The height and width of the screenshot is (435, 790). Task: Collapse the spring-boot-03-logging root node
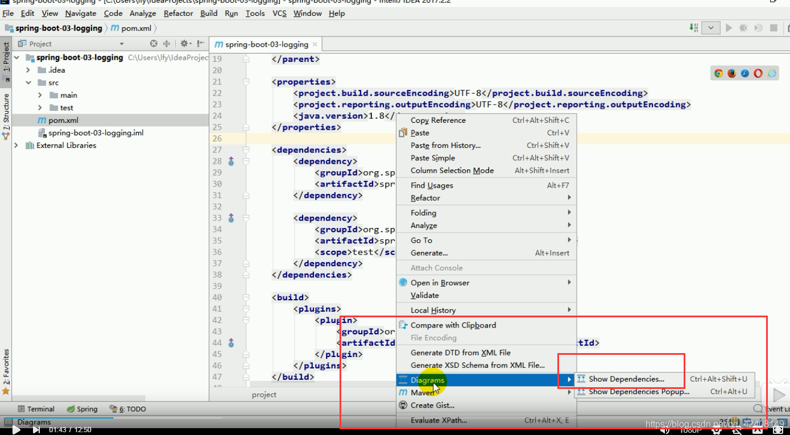(x=16, y=57)
